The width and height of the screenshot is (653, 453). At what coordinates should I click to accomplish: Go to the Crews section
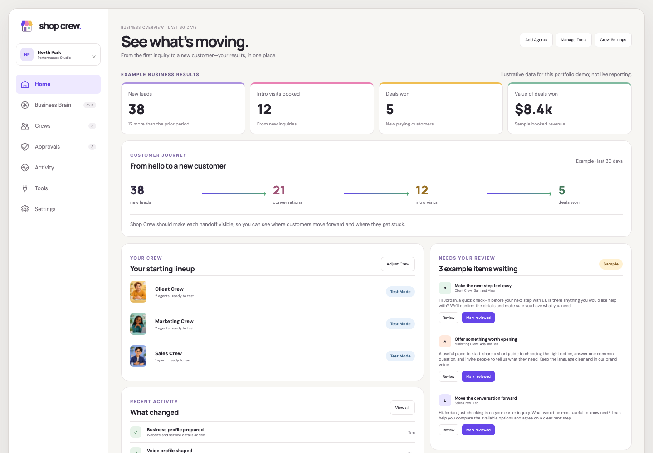pyautogui.click(x=58, y=126)
